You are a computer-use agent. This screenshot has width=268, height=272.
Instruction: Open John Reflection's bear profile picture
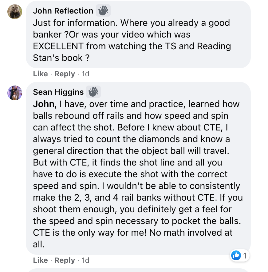[15, 12]
